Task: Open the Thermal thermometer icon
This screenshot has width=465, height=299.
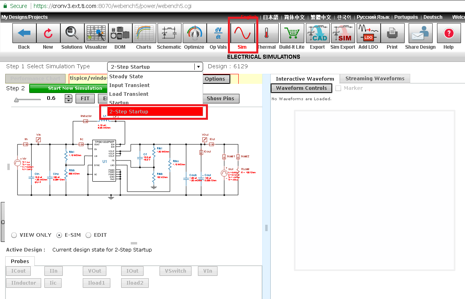Action: point(267,34)
